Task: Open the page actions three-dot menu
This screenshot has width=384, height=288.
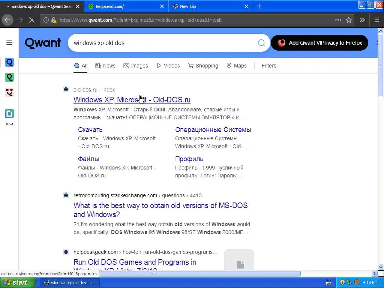Action: [338, 20]
